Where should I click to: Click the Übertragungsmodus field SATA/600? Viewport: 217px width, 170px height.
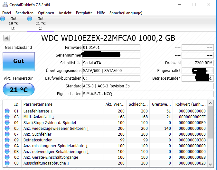111,71
